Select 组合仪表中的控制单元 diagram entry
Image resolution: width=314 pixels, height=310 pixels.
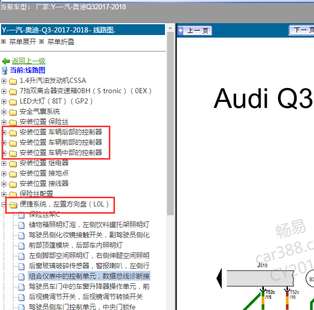pos(89,276)
